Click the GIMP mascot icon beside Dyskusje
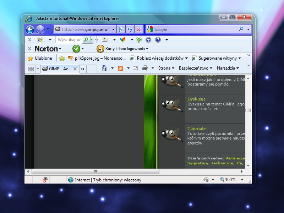 point(172,104)
